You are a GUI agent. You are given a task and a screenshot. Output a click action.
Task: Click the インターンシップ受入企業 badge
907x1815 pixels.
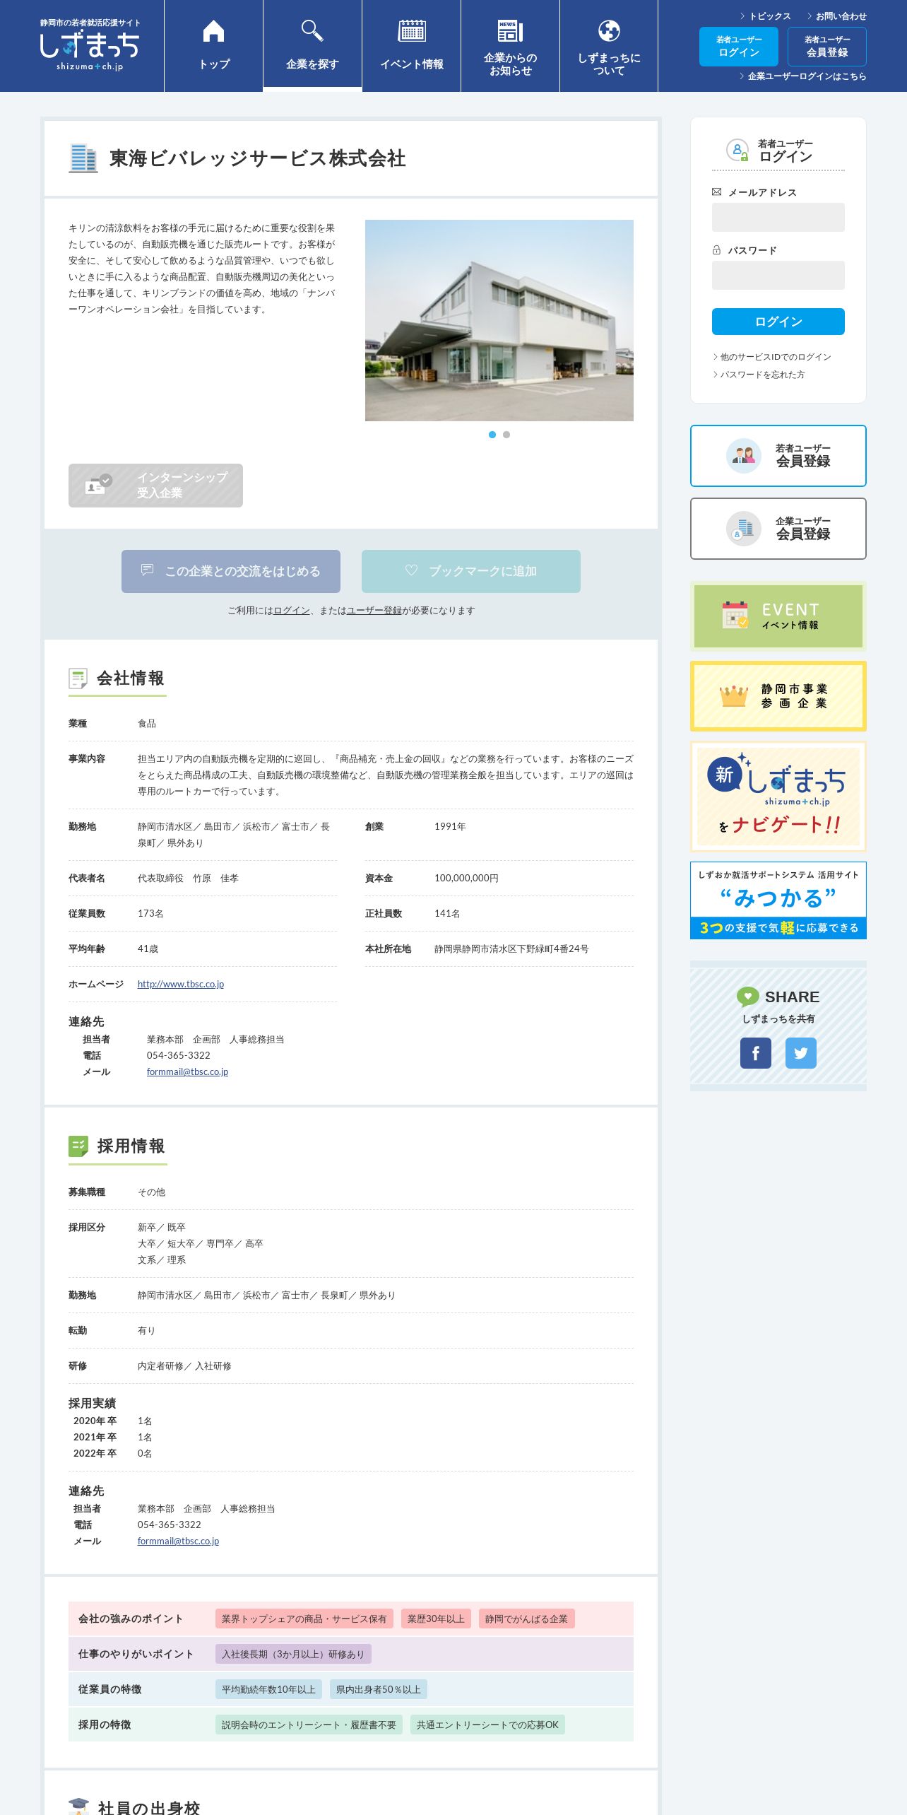[x=155, y=486]
